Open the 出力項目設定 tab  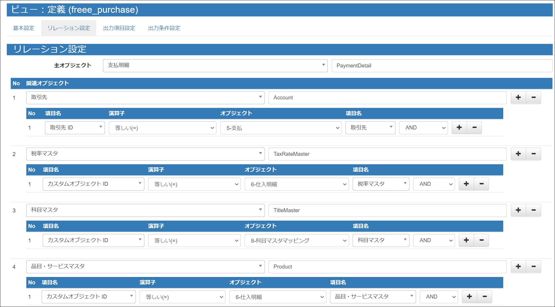click(x=119, y=28)
